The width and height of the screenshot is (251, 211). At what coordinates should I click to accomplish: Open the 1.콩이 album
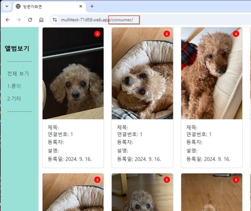(14, 86)
